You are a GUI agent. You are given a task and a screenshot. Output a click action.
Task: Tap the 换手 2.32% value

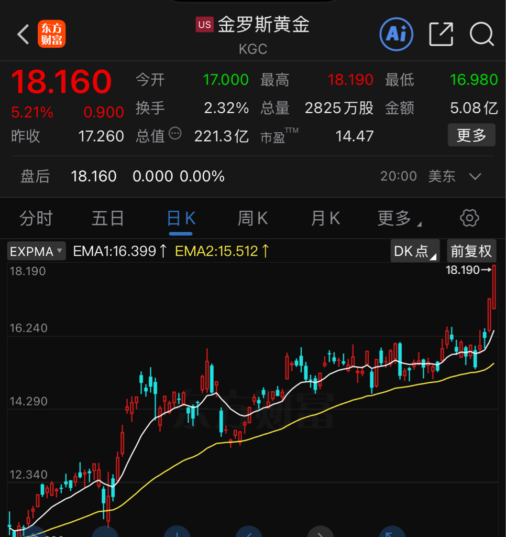click(x=226, y=108)
